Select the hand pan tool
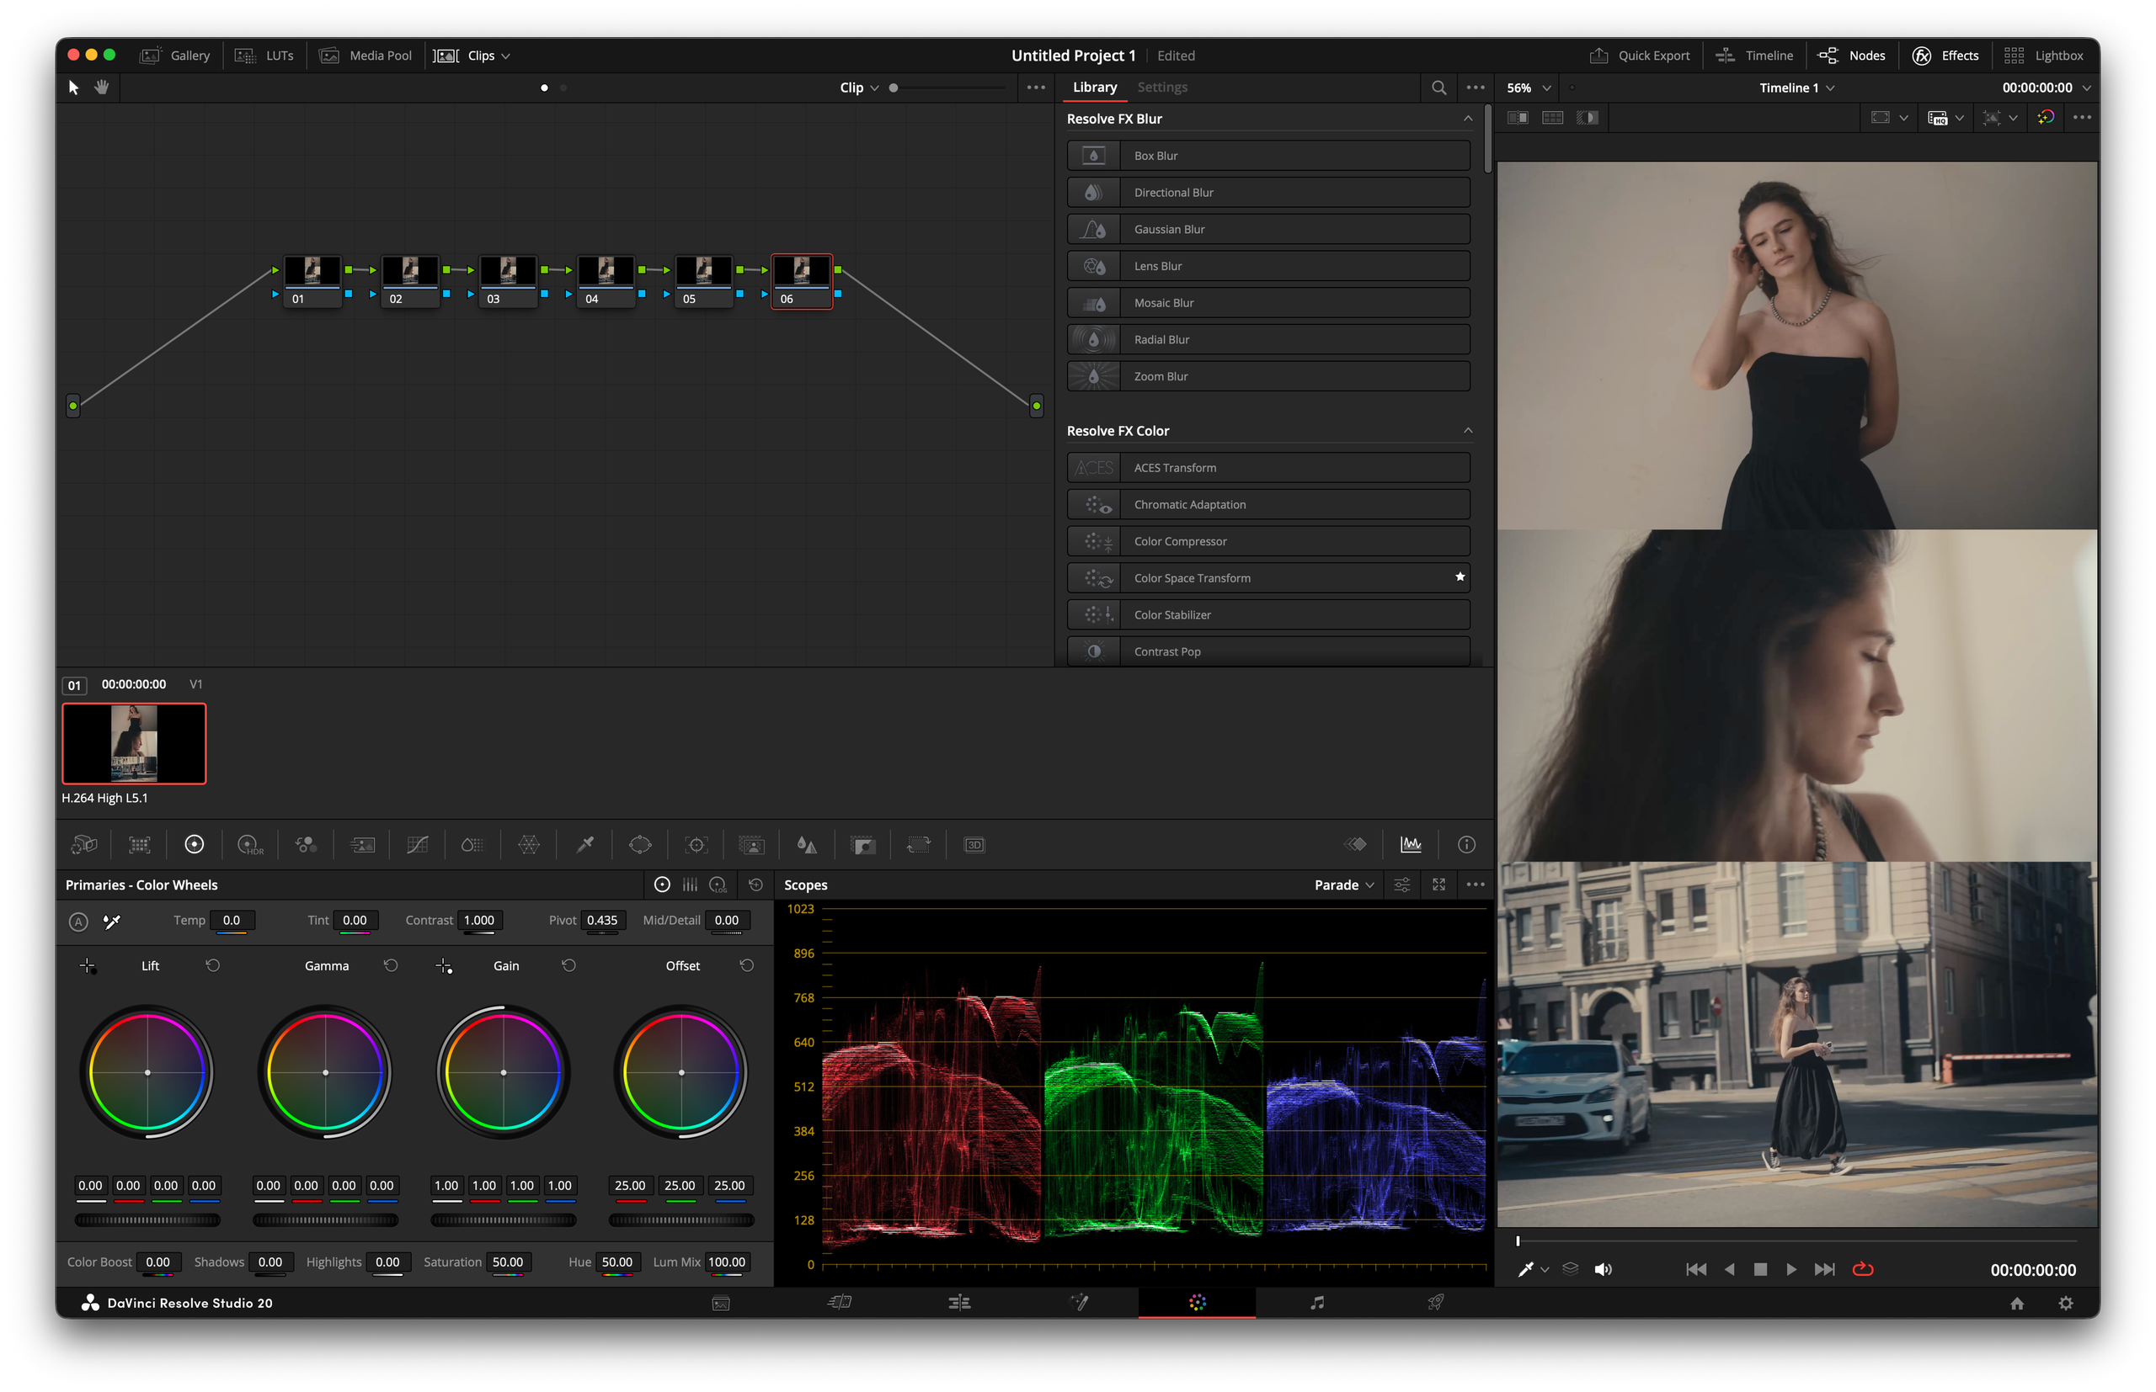Image resolution: width=2156 pixels, height=1392 pixels. click(x=102, y=87)
